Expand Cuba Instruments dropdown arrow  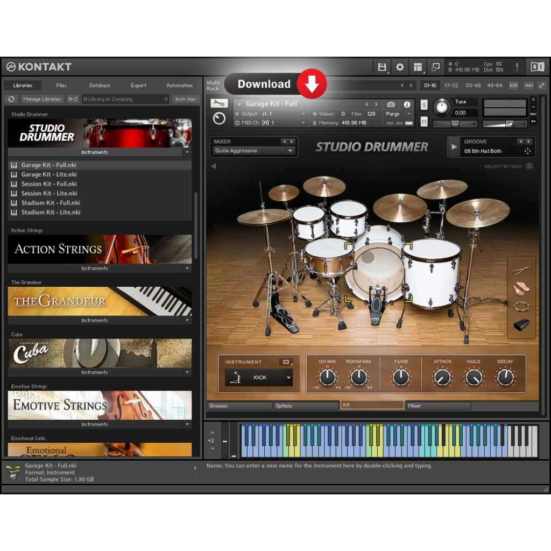coord(187,372)
